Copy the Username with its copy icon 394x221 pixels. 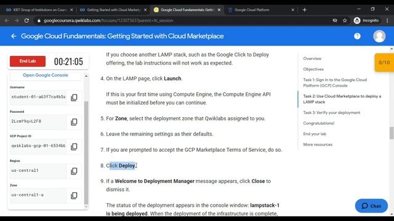coord(74,97)
